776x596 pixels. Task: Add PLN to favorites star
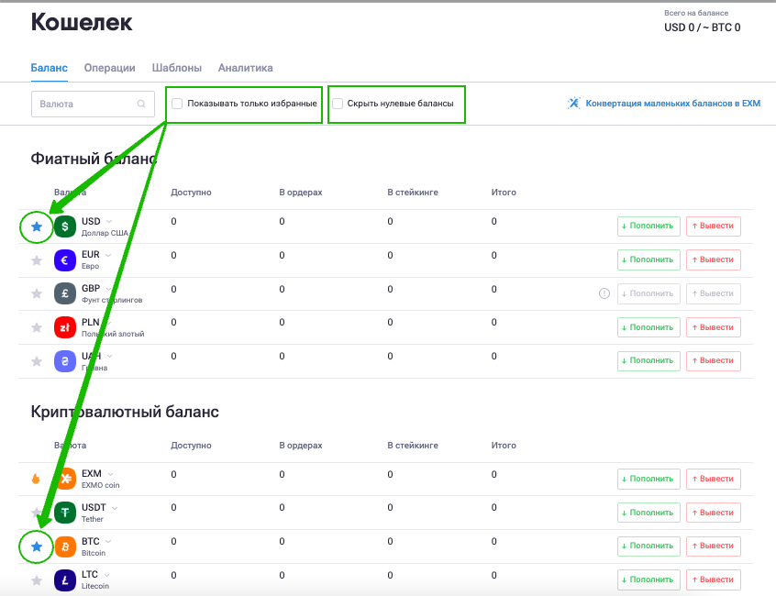pyautogui.click(x=37, y=327)
